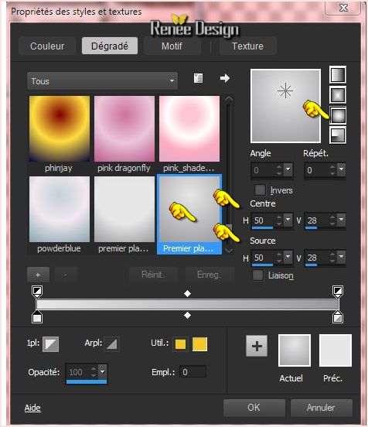Image resolution: width=368 pixels, height=427 pixels.
Task: Select the rectangular gradient style icon
Action: (338, 95)
